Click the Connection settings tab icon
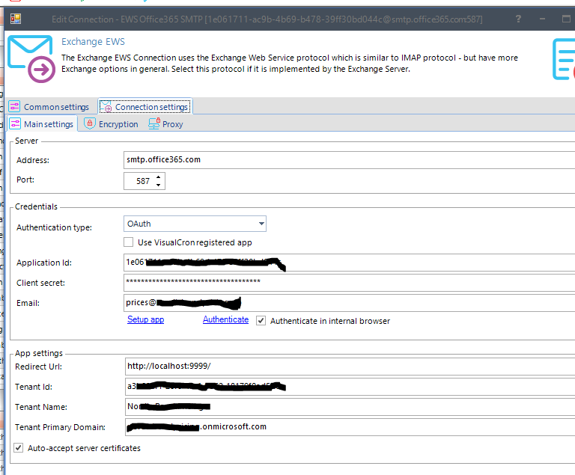The width and height of the screenshot is (575, 475). coord(106,107)
